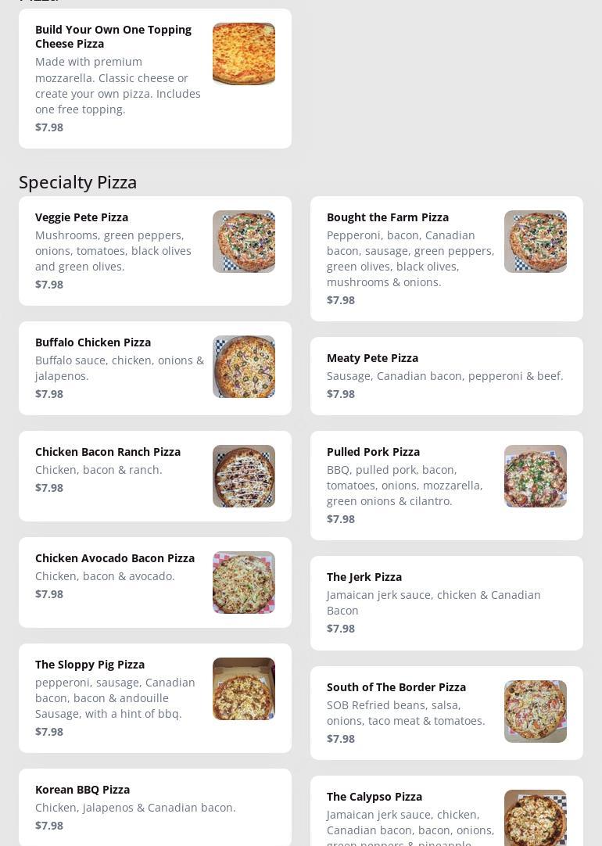Screen dimensions: 602x846
Task: Select the Build Your Own cheese pizza photo
Action: pyautogui.click(x=244, y=54)
